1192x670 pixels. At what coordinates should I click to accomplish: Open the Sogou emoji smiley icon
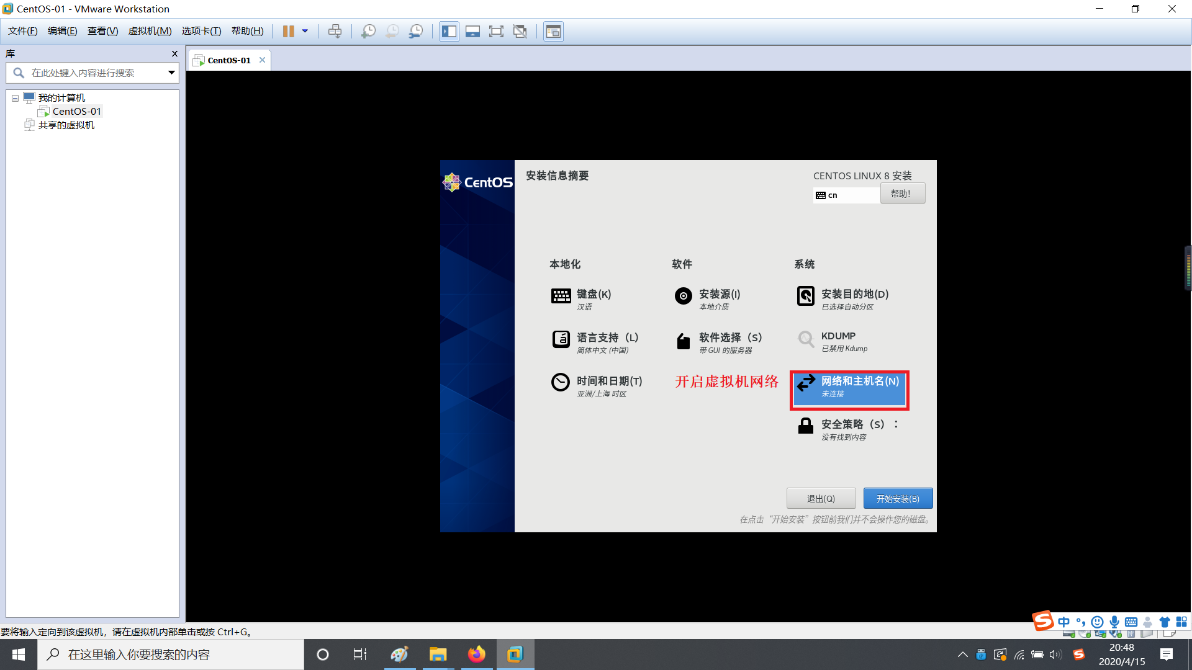pos(1098,622)
